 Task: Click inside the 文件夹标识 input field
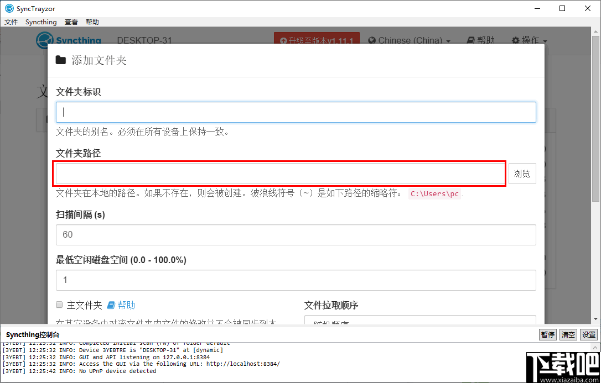296,112
